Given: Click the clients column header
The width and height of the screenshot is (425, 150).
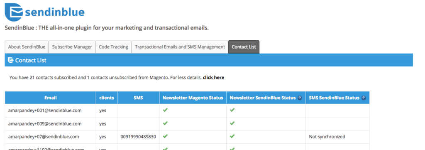Looking at the screenshot, I should click(107, 98).
